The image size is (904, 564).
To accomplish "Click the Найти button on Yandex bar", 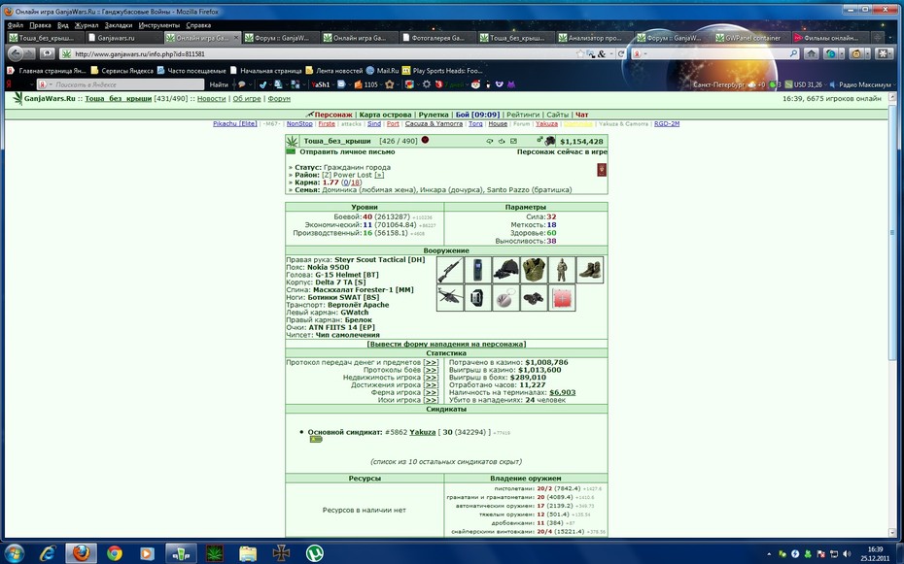I will (219, 84).
